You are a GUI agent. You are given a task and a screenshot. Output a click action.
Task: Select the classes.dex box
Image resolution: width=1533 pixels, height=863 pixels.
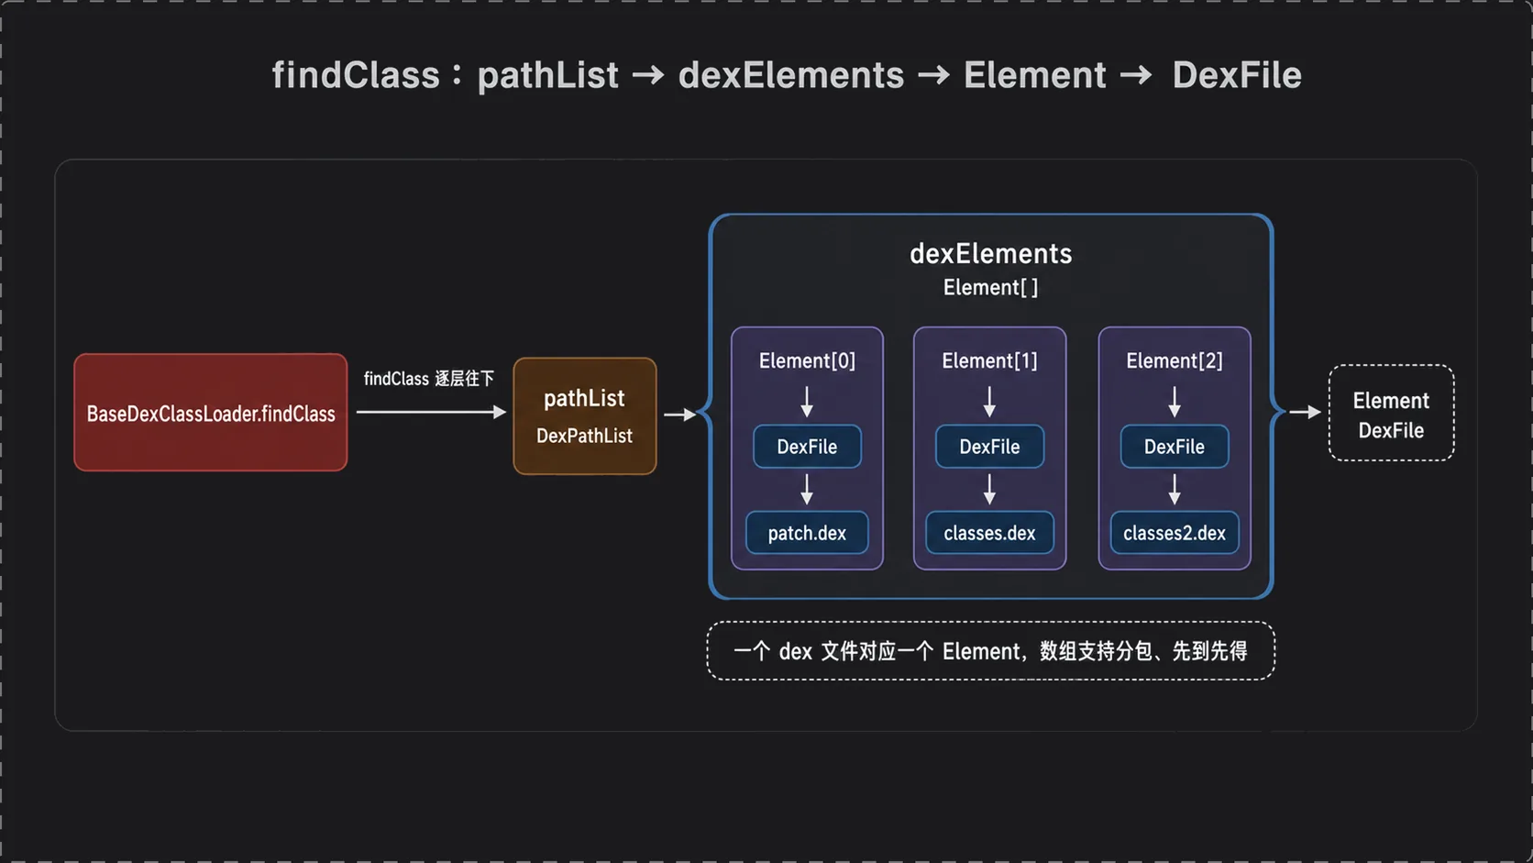tap(989, 533)
